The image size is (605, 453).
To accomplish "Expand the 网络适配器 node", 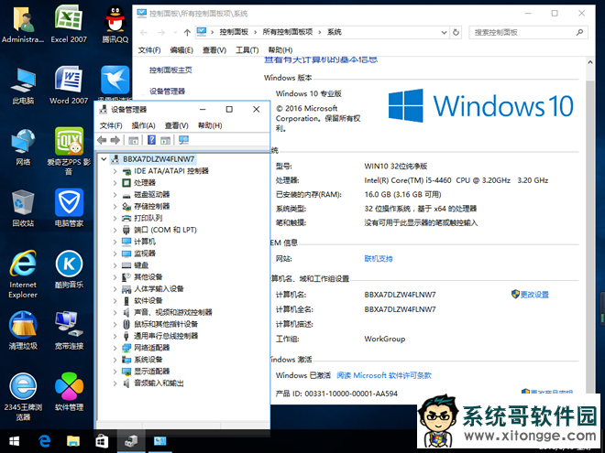I will [x=115, y=348].
